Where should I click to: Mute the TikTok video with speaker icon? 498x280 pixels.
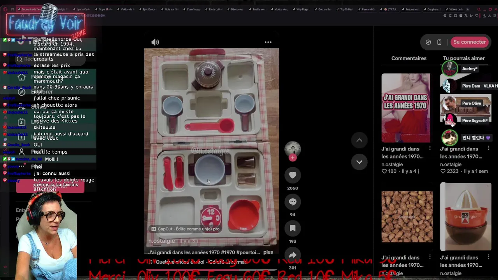pos(155,42)
